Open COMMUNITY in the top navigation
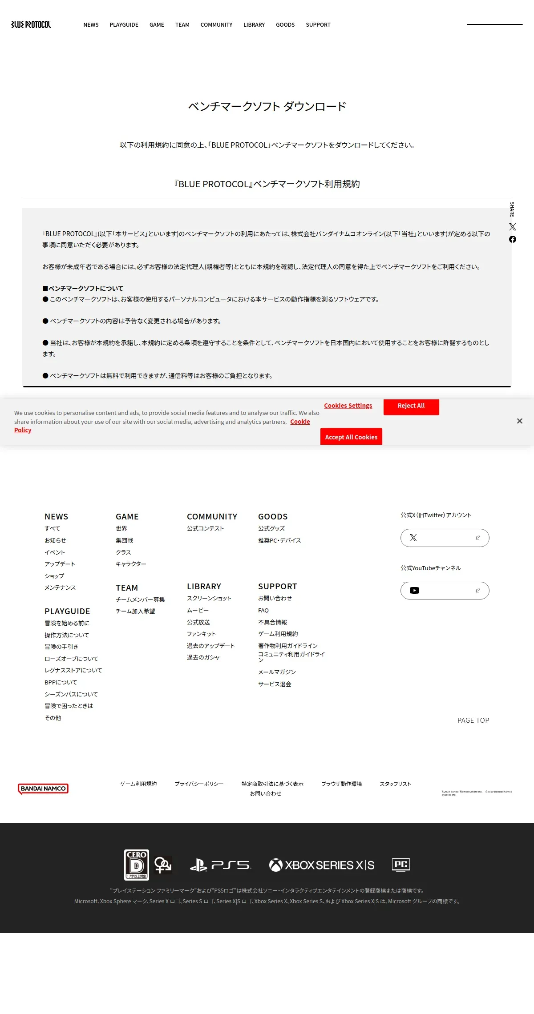Image resolution: width=534 pixels, height=1014 pixels. [216, 25]
